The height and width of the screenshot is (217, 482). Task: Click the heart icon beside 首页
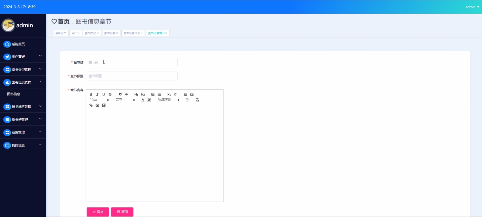click(54, 21)
